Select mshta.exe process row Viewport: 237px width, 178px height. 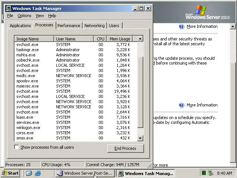click(x=76, y=55)
